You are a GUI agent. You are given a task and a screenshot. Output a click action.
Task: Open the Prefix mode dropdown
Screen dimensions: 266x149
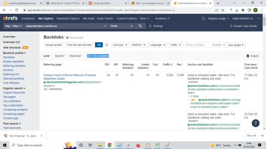pos(121,26)
